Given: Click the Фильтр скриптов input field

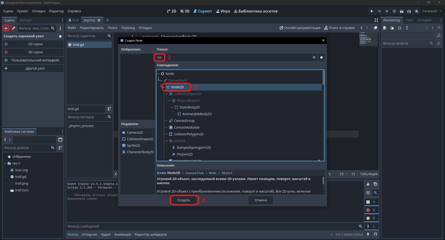Looking at the screenshot, I should 87,36.
